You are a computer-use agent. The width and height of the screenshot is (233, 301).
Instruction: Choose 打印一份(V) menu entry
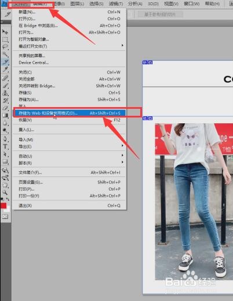69,196
